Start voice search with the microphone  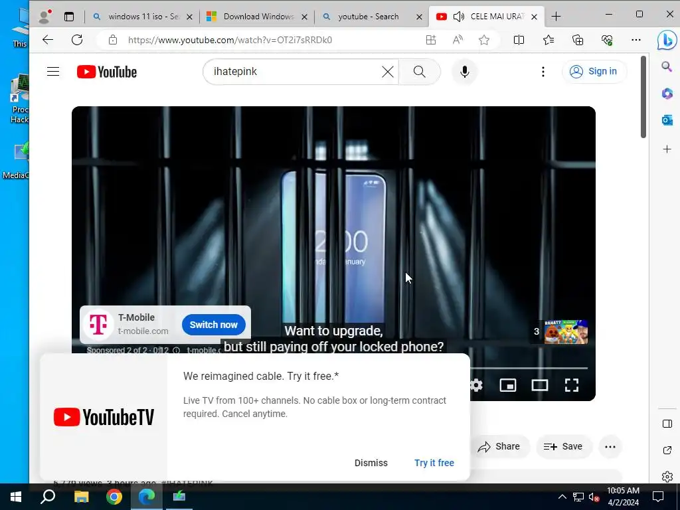pyautogui.click(x=464, y=72)
